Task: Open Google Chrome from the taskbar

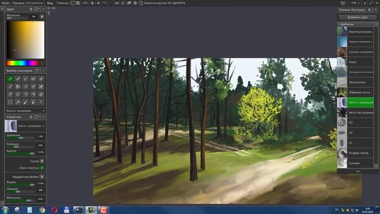Action: click(x=42, y=210)
